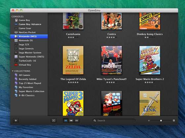Select the Contra box art
The height and width of the screenshot is (138, 185).
click(x=112, y=21)
